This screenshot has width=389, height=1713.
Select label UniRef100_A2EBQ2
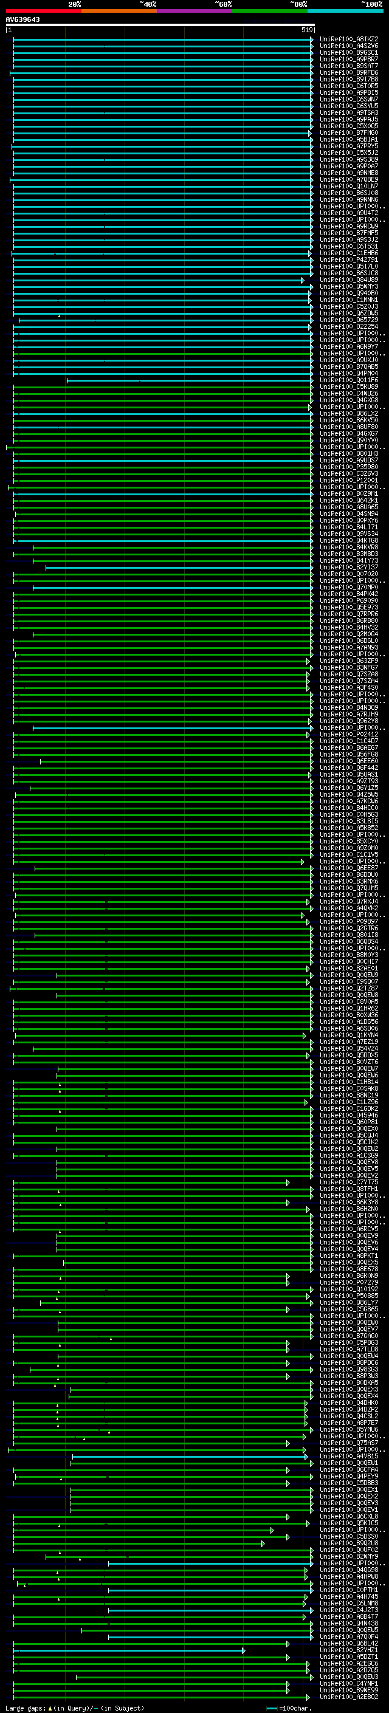pyautogui.click(x=349, y=1697)
